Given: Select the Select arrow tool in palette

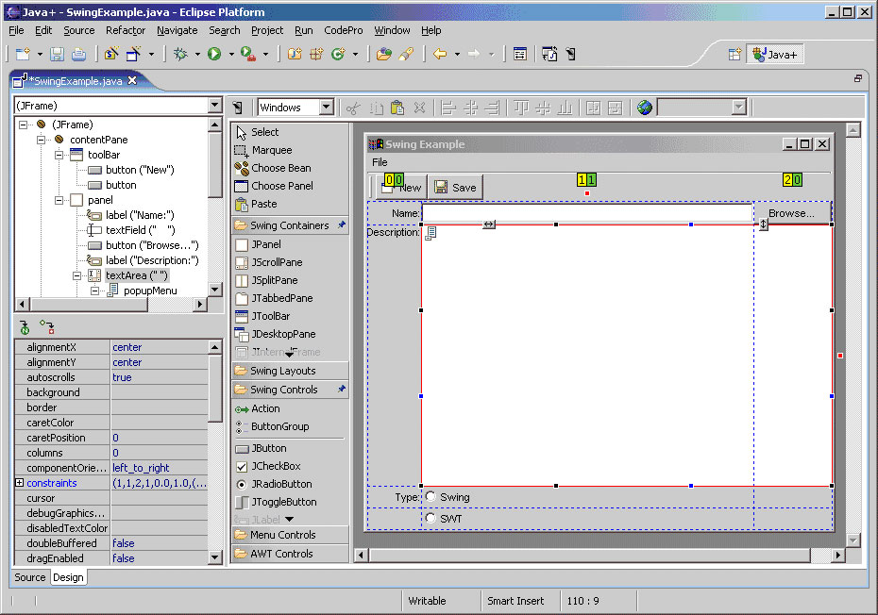Looking at the screenshot, I should tap(257, 132).
